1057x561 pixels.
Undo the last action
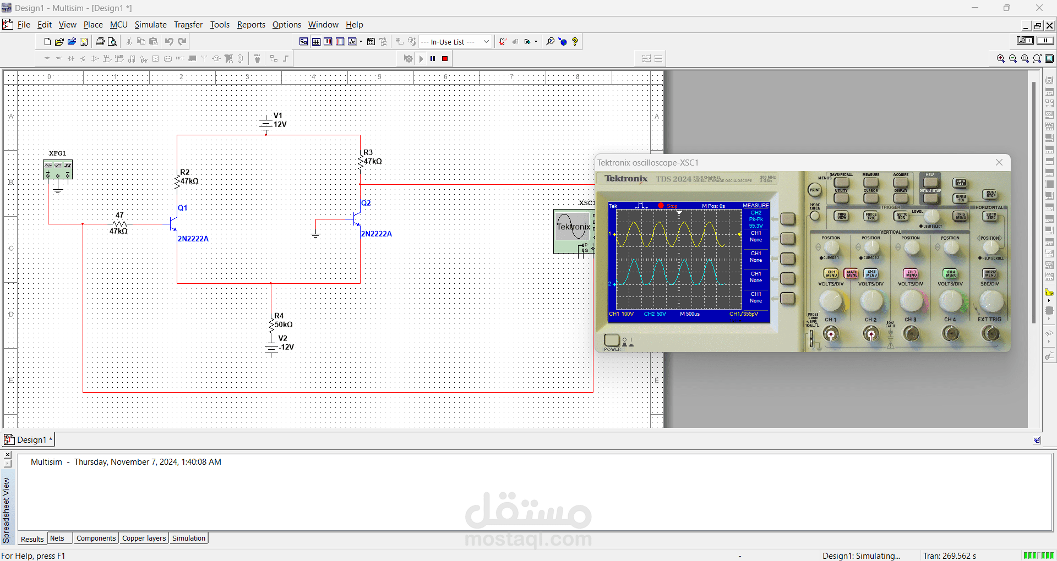pos(169,42)
